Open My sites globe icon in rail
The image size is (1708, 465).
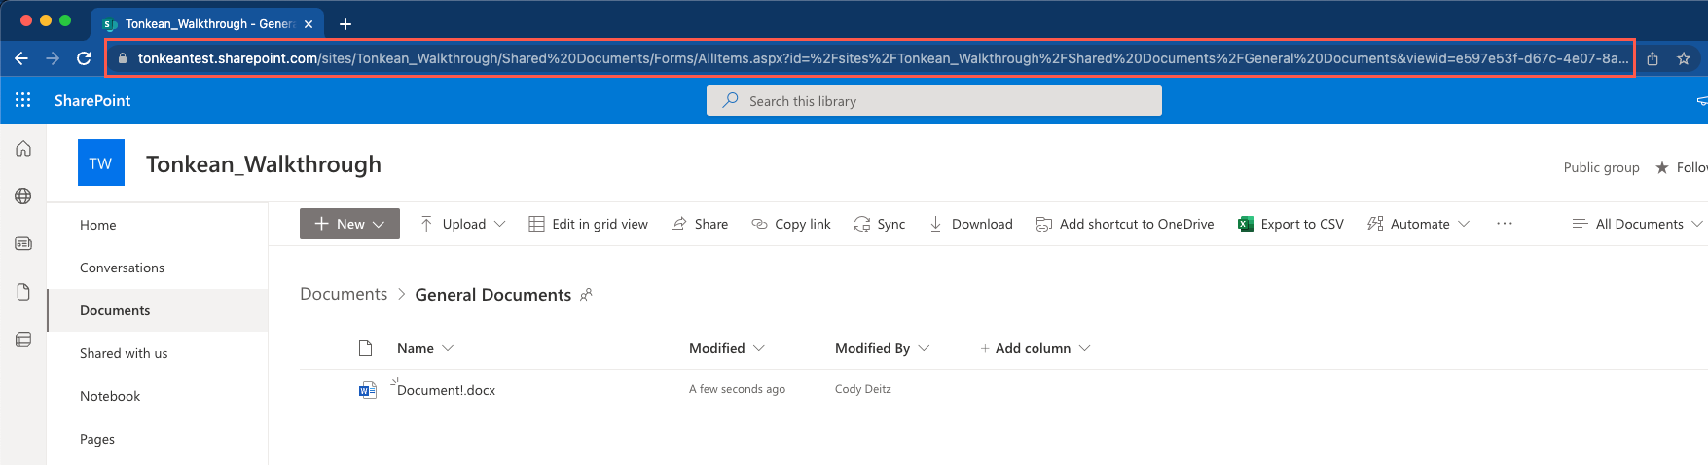point(23,197)
